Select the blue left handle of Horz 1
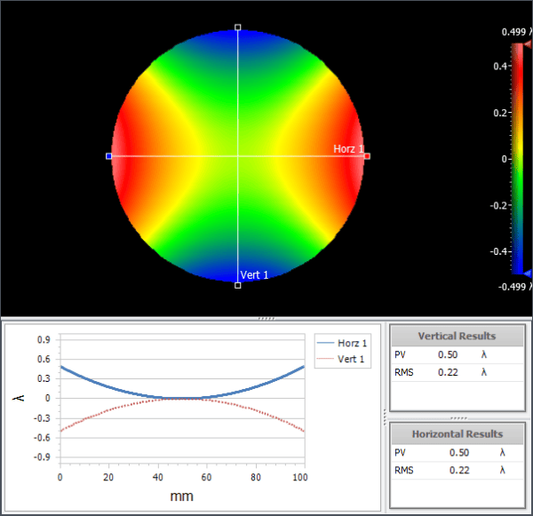This screenshot has height=516, width=533. 109,155
